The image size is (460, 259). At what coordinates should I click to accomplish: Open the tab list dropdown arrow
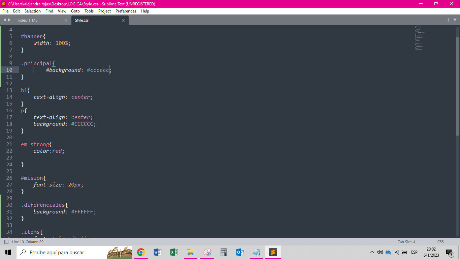[455, 20]
